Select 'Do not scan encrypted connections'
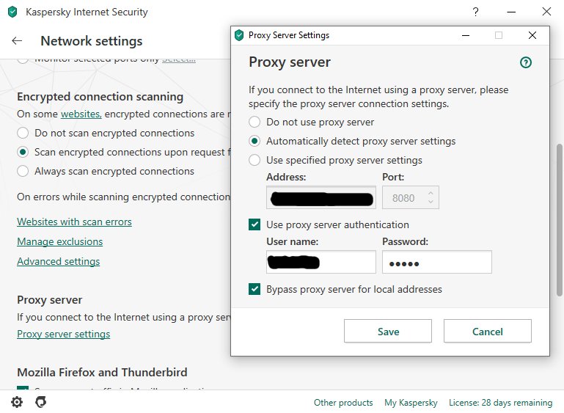The image size is (564, 413). coord(23,133)
